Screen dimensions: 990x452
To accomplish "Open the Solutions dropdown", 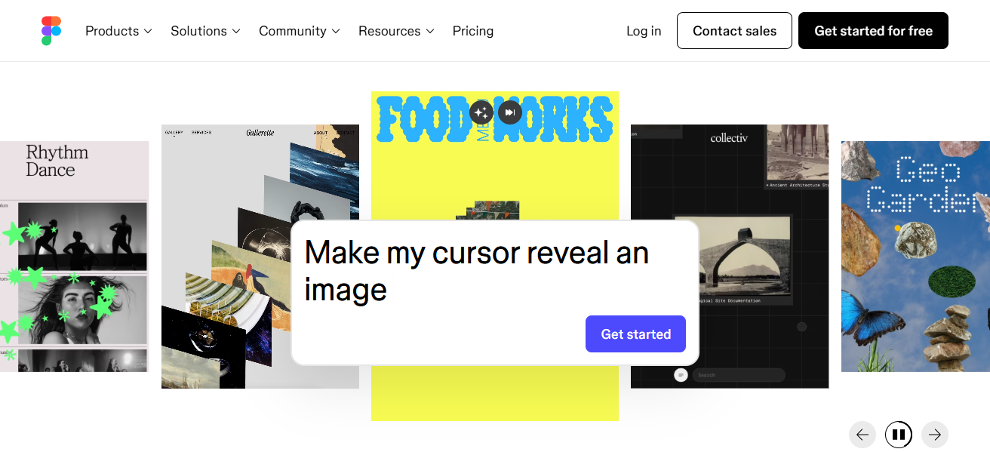I will click(x=205, y=31).
